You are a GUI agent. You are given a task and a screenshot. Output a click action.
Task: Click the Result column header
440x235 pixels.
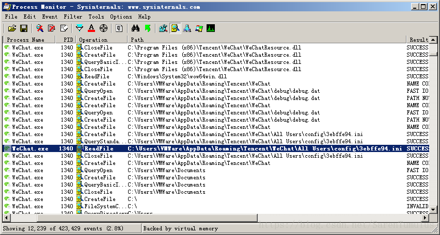tap(418, 40)
